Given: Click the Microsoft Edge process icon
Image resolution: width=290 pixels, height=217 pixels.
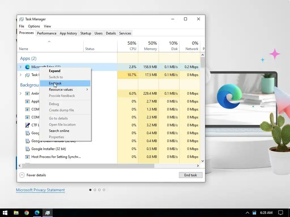Looking at the screenshot, I should click(x=27, y=67).
